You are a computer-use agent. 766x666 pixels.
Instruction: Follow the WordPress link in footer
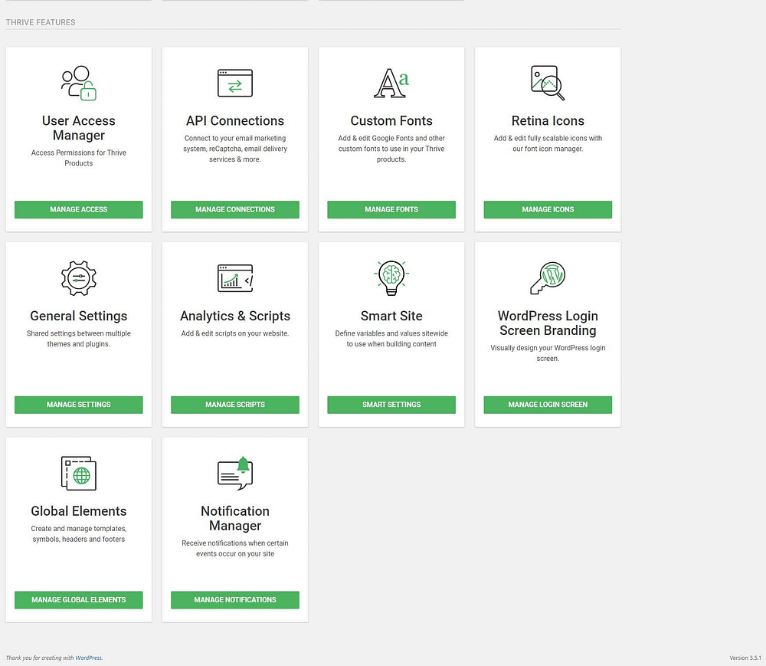coord(88,658)
